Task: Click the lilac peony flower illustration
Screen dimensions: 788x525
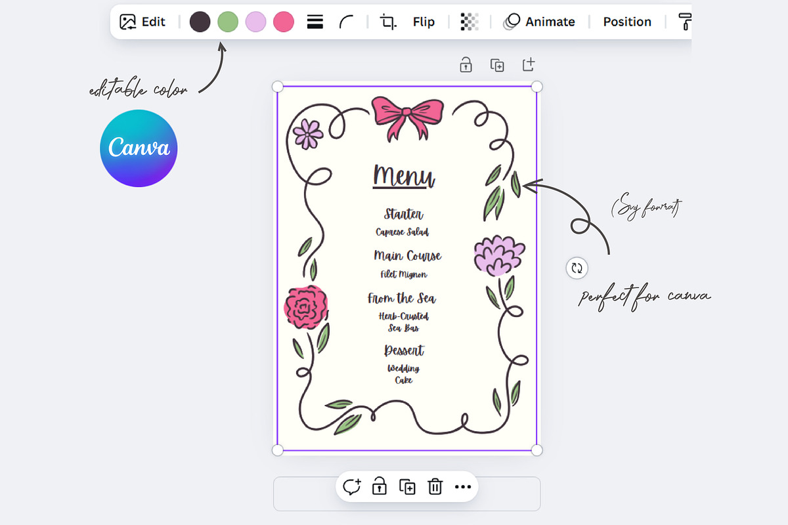Action: tap(499, 256)
